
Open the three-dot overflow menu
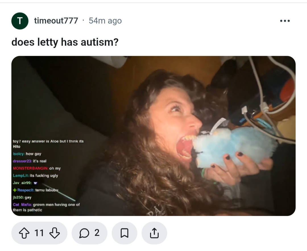pyautogui.click(x=285, y=21)
